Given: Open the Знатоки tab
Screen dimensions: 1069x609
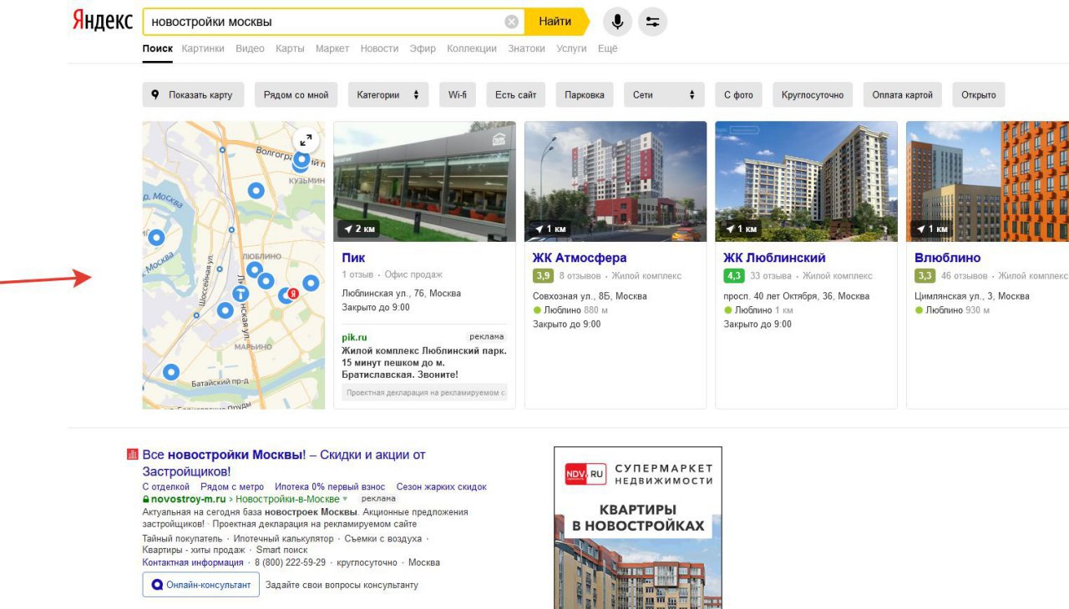Looking at the screenshot, I should (526, 48).
